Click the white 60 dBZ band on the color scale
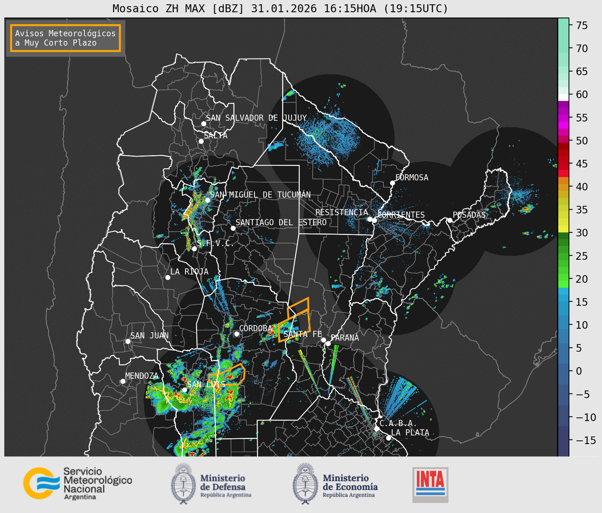The image size is (602, 513). point(563,97)
